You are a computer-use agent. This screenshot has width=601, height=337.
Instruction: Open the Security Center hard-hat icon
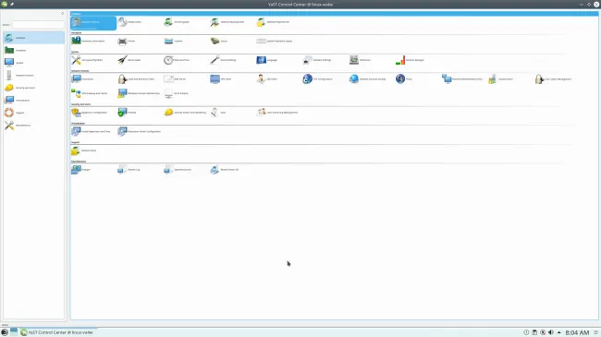coord(185,113)
